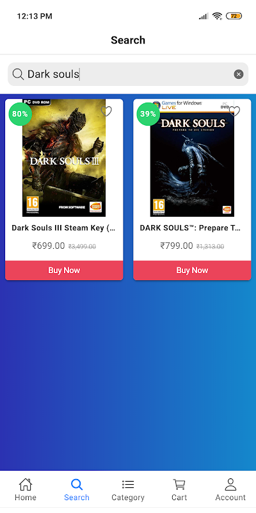
Task: Open Dark Souls III Steam Key title
Action: click(x=63, y=228)
